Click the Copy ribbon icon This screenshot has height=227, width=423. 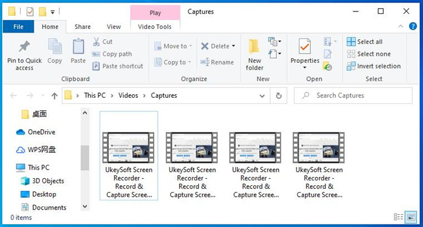pyautogui.click(x=55, y=46)
